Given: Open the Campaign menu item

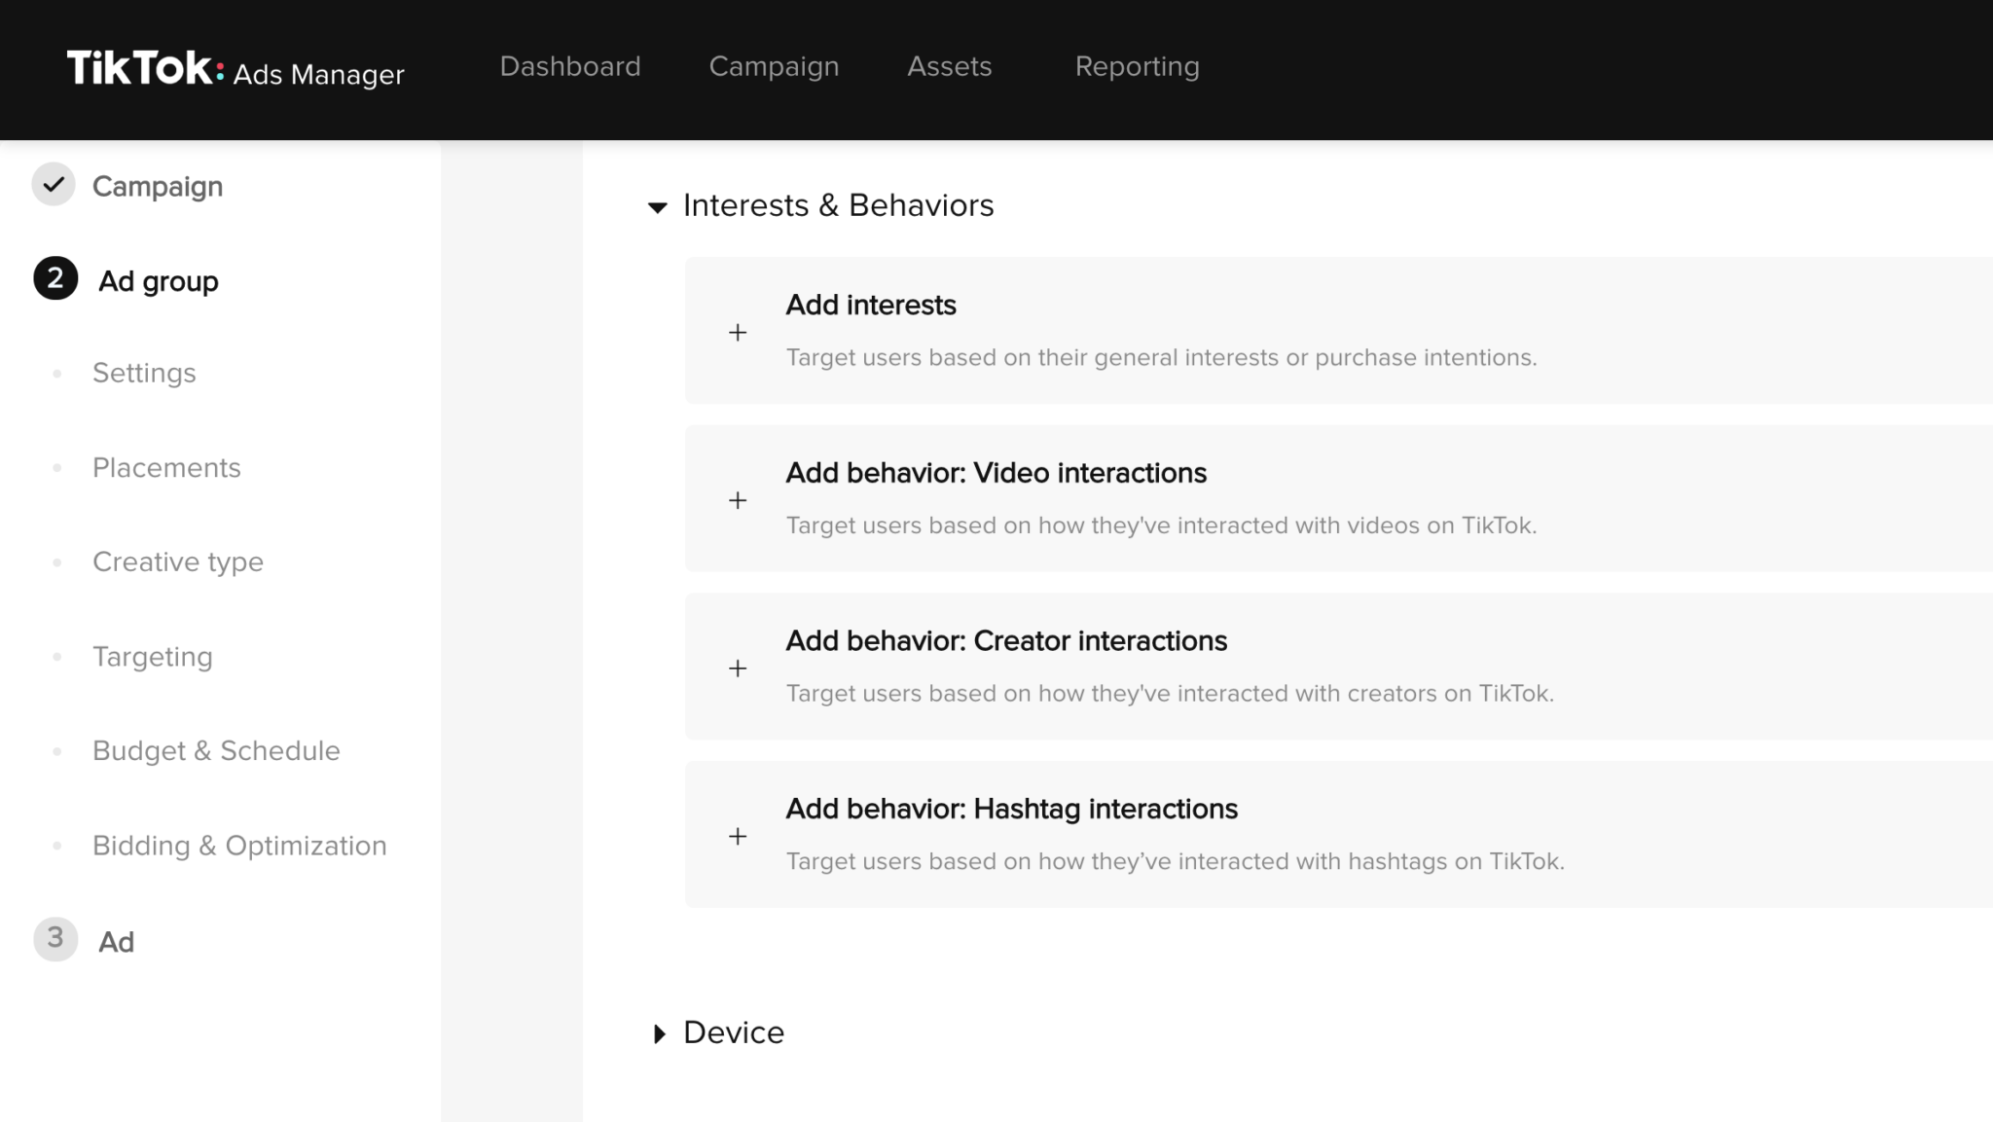Looking at the screenshot, I should (774, 64).
